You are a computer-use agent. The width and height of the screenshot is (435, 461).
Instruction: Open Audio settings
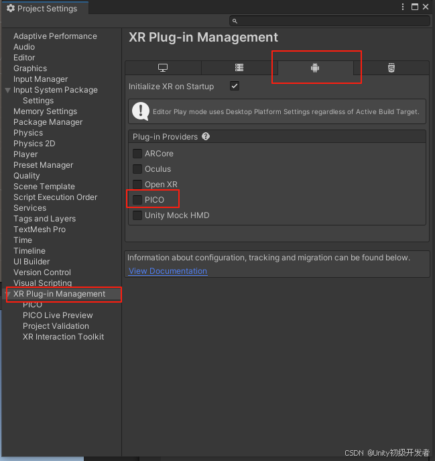[x=24, y=47]
